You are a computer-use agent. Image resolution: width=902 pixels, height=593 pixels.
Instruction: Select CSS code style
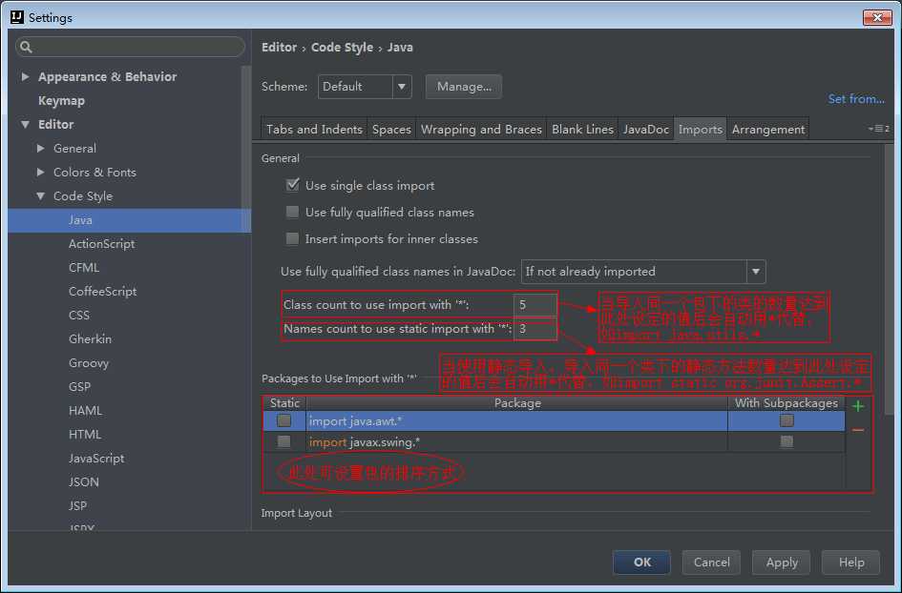coord(79,316)
